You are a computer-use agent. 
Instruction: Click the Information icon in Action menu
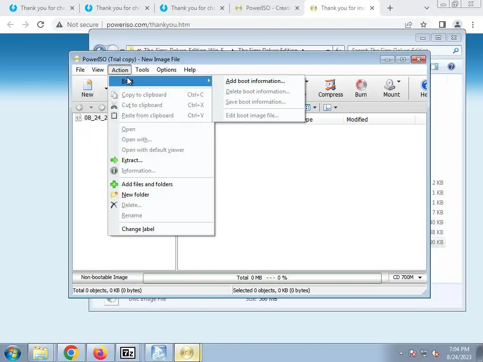click(x=114, y=171)
